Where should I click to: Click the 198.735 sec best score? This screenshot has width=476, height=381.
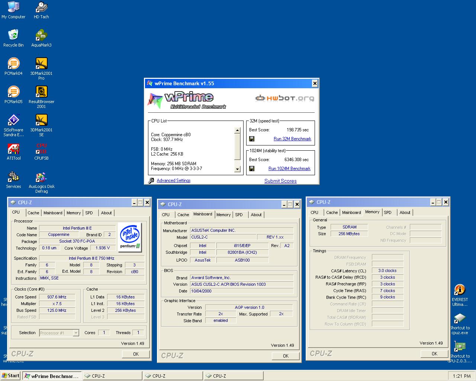(297, 130)
